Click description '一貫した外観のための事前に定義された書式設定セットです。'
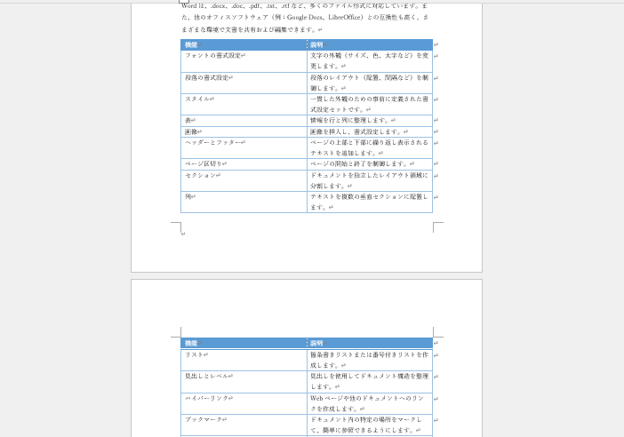Screen dimensions: 624x437 pyautogui.click(x=369, y=104)
